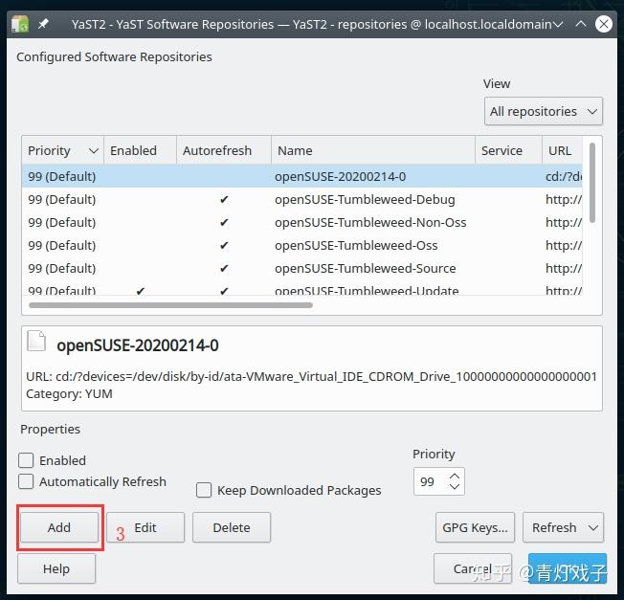
Task: Click the document icon beside openSUSE-20200214-0 heading
Action: pos(36,341)
